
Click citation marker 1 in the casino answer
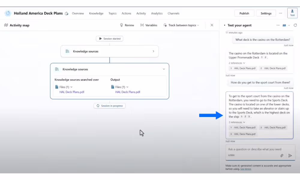pos(262,57)
